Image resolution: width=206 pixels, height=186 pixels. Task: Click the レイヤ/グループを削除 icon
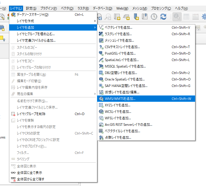coord(13,114)
